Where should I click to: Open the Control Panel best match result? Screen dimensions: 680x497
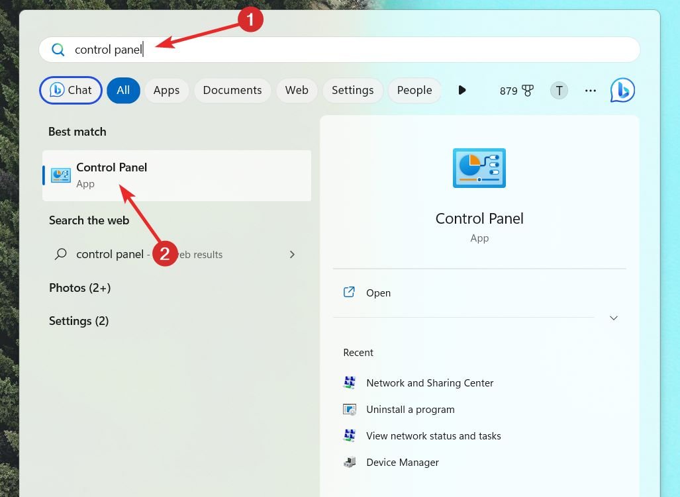(177, 175)
